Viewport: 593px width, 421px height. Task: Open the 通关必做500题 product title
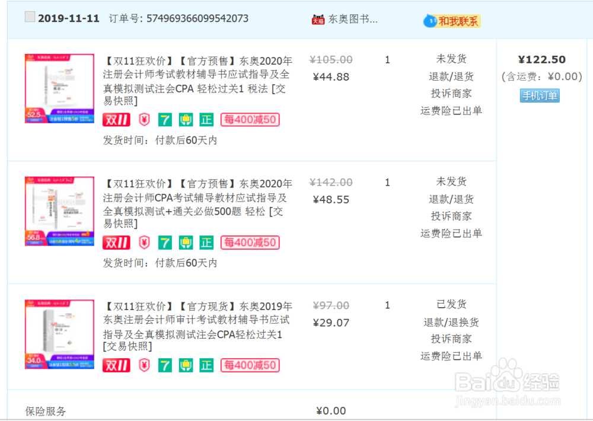coord(197,203)
